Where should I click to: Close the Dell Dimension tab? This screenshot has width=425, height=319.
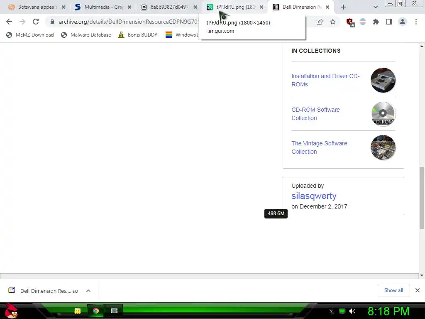tap(327, 7)
